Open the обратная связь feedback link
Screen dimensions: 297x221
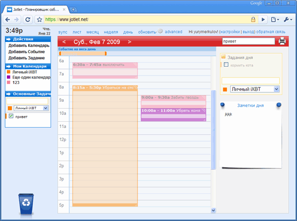coord(271,32)
